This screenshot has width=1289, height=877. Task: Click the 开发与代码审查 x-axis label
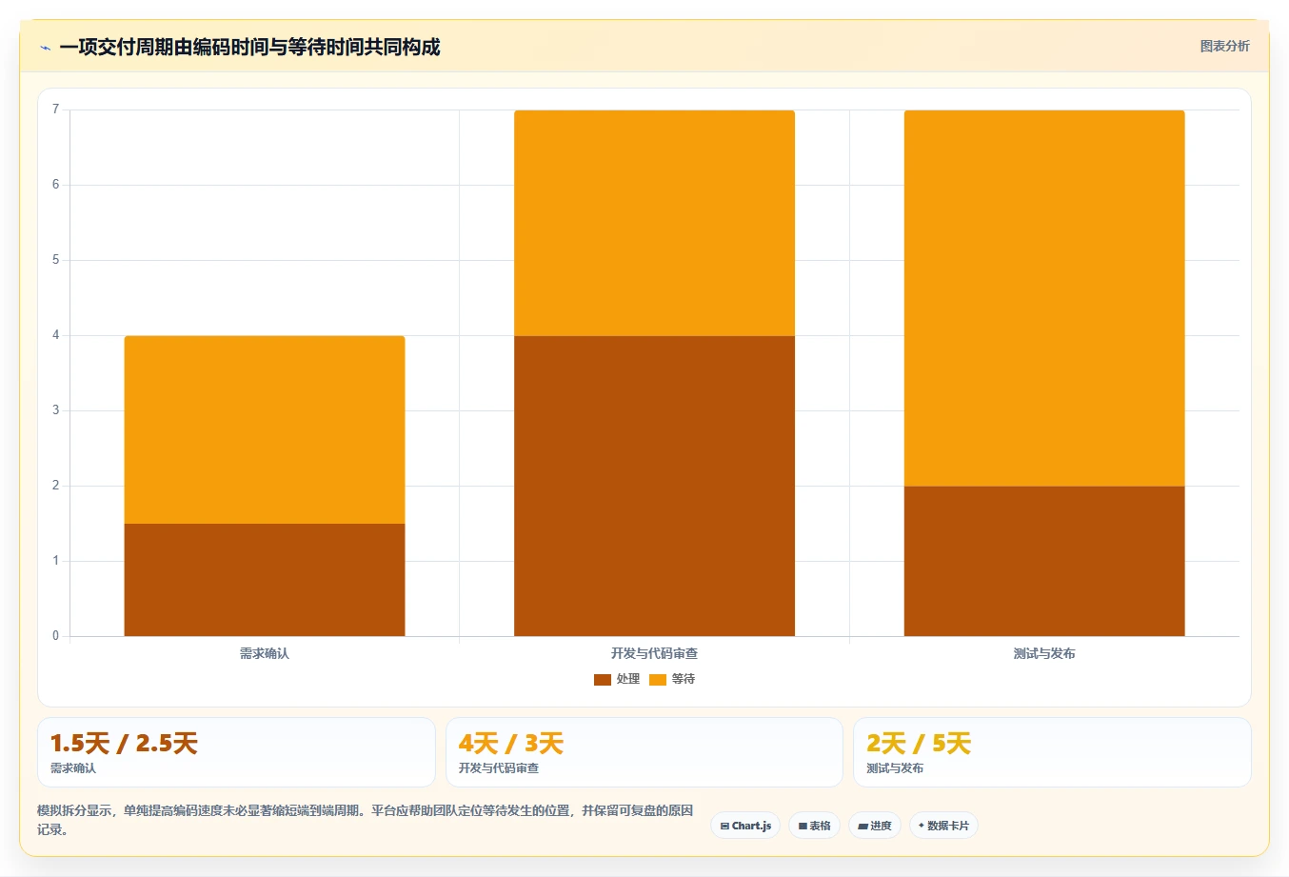(654, 653)
